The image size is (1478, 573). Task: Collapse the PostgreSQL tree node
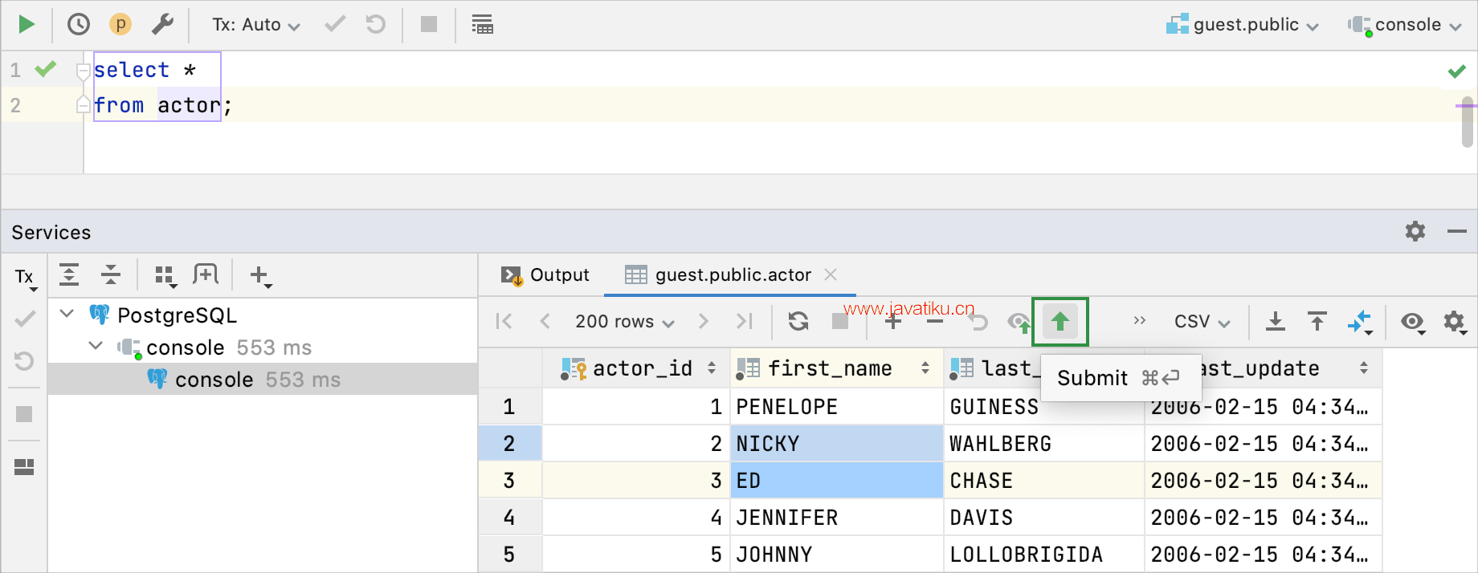pos(67,314)
